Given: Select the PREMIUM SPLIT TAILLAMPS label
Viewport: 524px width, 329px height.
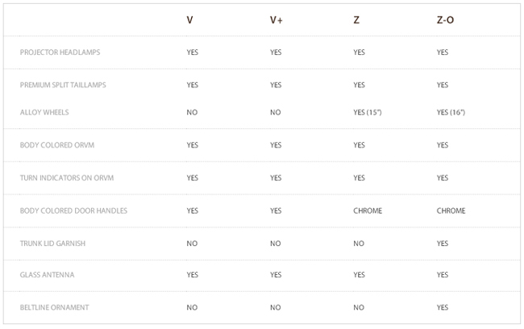Looking at the screenshot, I should point(63,85).
